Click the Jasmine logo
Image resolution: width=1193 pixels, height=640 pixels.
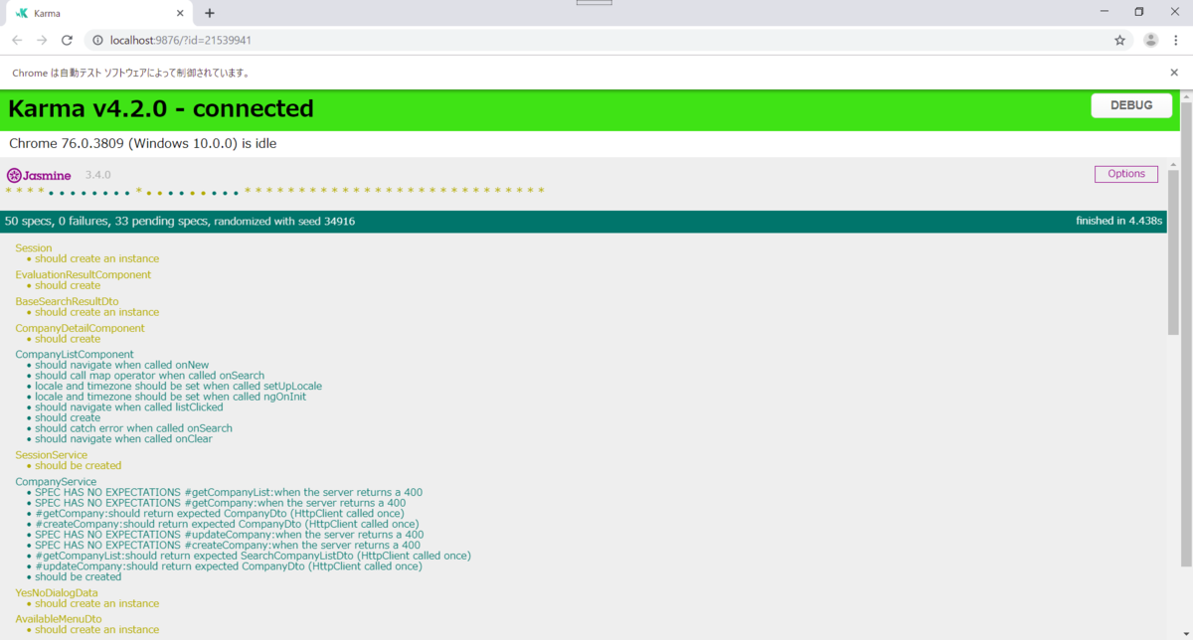coord(39,175)
